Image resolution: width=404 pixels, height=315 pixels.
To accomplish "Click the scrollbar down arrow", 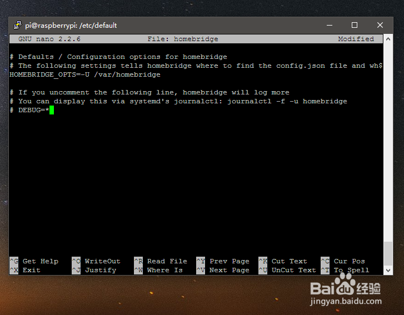I will point(388,271).
